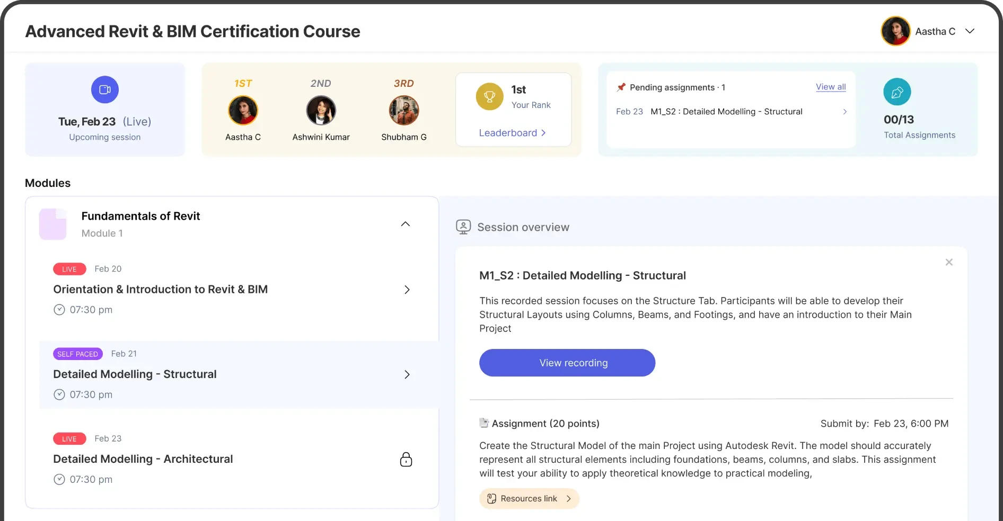
Task: Open the pending M1_S2 assignment arrow
Action: (x=844, y=112)
